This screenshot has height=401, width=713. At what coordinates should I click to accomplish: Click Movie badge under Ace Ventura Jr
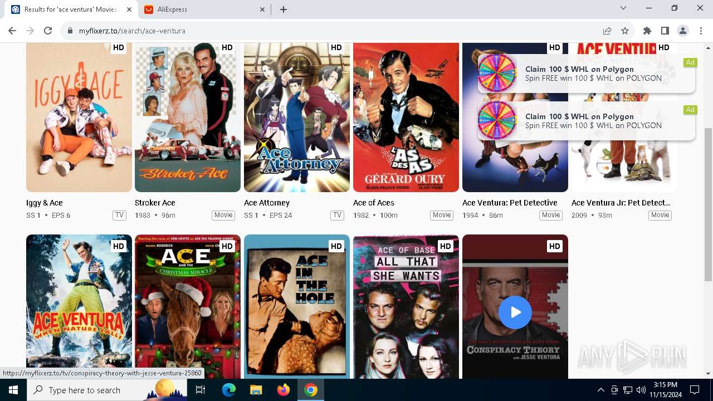pos(660,215)
